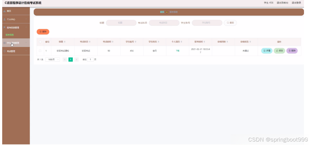Screen dimensions: 309x145
Task: Click the 2021-02-21 10:53:47 time cell
Action: (201, 51)
